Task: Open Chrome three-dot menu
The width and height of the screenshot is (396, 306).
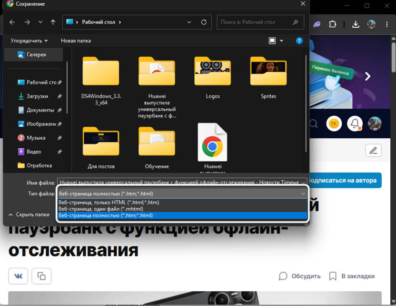Action: 386,24
